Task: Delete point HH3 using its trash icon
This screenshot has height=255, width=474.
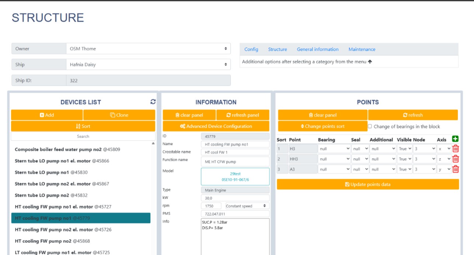Action: pos(456,159)
